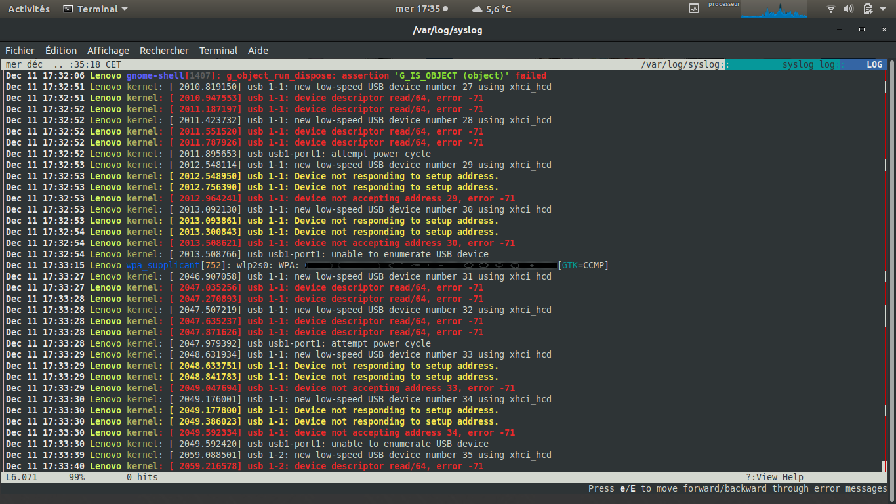Click the 99% position indicator
896x504 pixels.
click(x=77, y=477)
